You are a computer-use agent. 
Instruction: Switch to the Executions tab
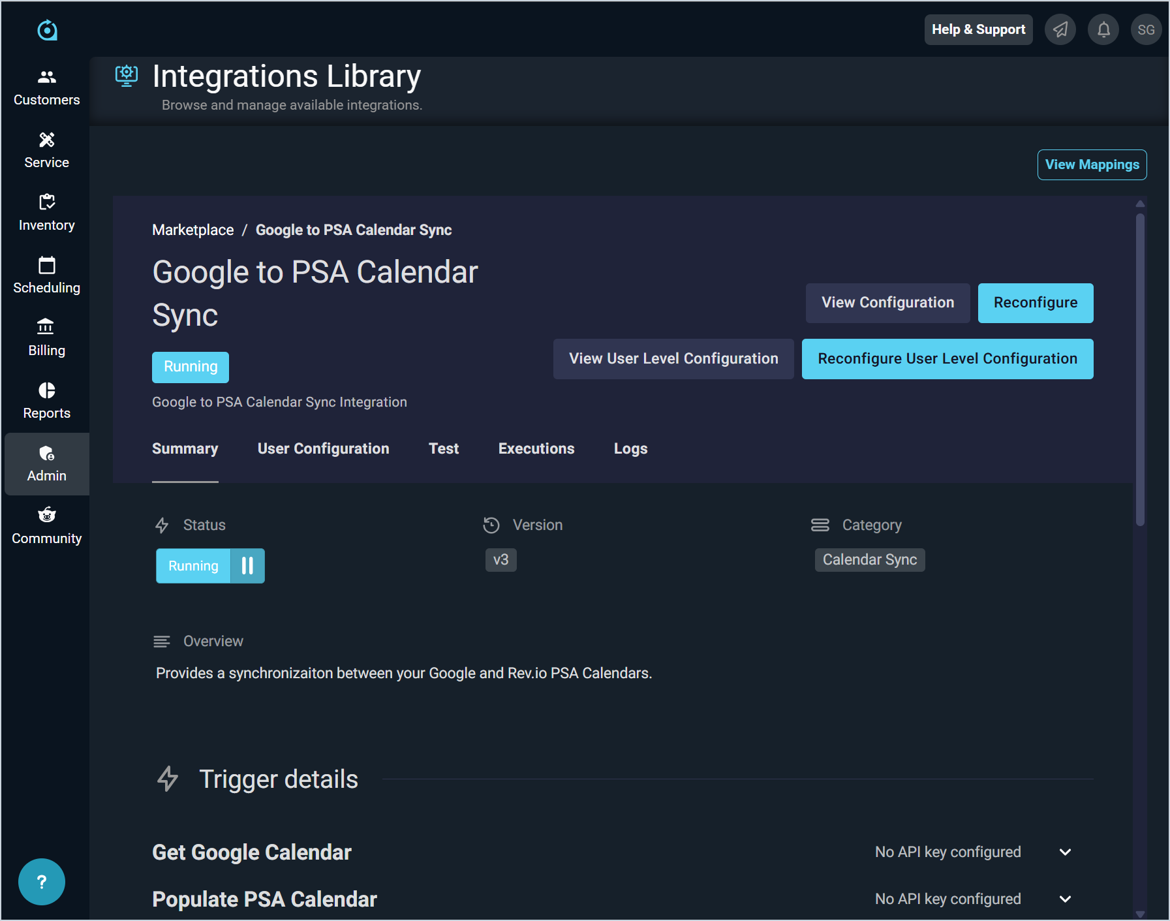536,449
